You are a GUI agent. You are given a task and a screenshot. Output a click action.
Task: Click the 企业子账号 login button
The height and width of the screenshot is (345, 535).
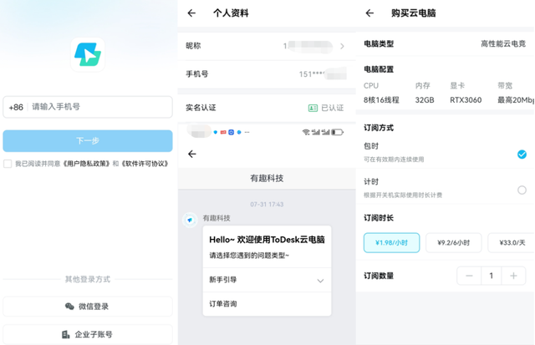point(88,334)
